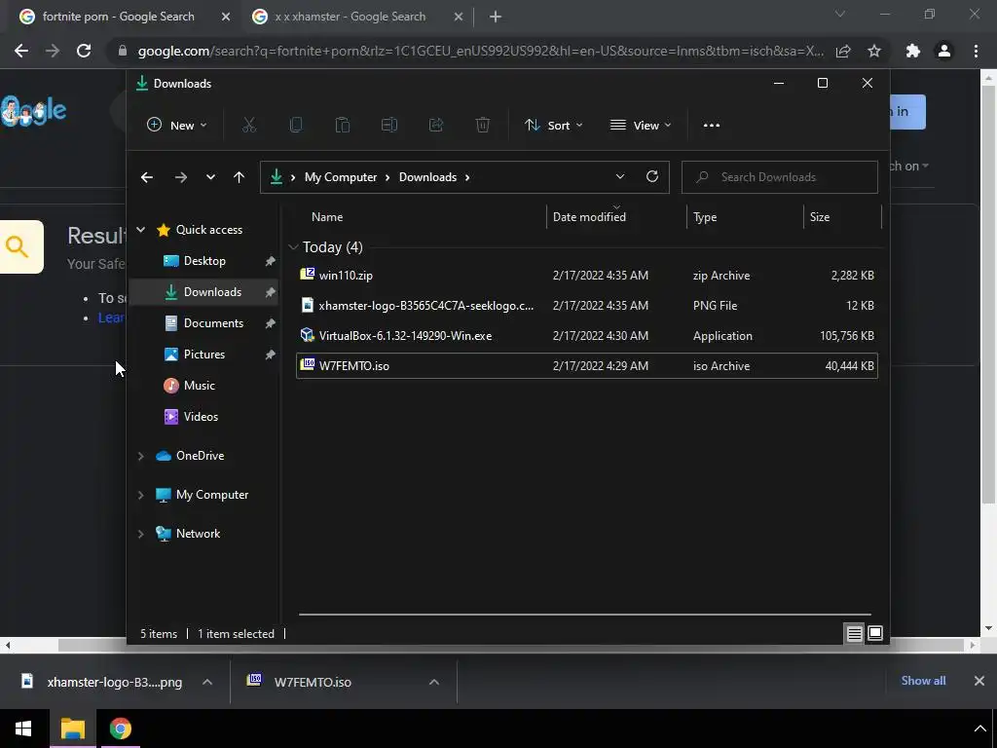997x748 pixels.
Task: Collapse the Quick access tree
Action: 140,230
